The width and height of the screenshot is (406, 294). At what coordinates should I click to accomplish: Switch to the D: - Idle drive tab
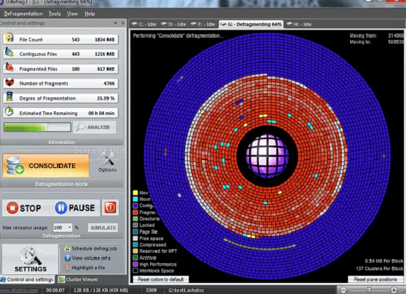(173, 24)
